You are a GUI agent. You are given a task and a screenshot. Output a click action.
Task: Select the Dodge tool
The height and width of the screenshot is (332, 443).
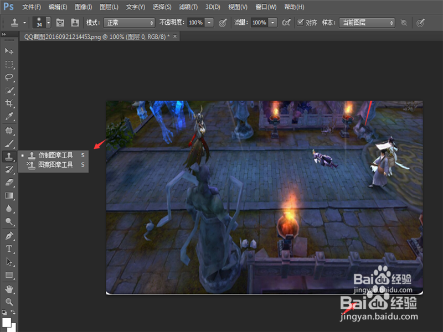coord(9,222)
